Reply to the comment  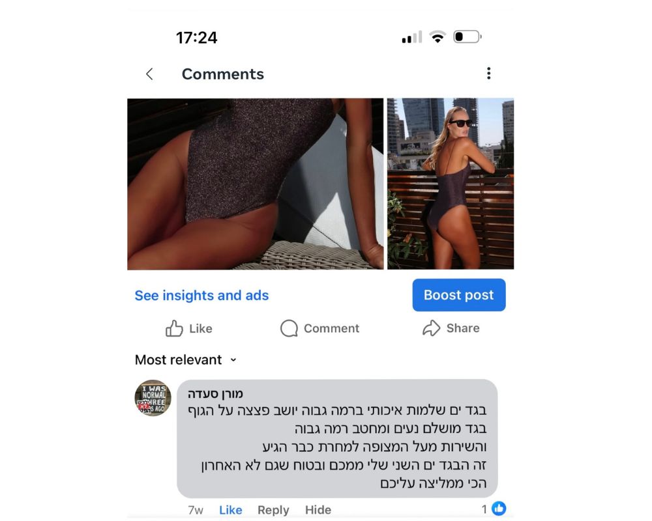point(273,510)
